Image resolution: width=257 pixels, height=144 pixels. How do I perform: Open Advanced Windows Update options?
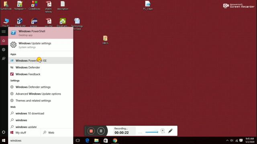41,94
